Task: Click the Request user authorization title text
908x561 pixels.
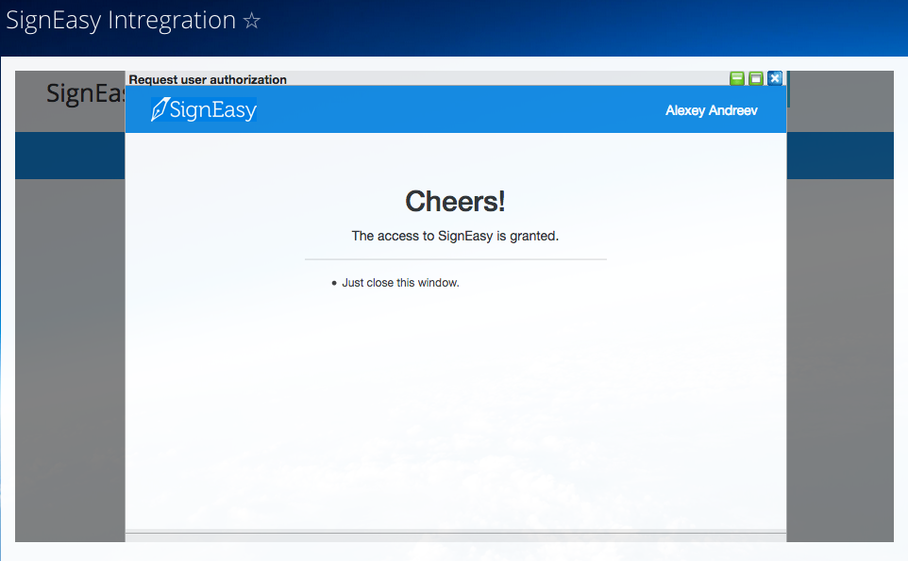Action: pos(208,79)
